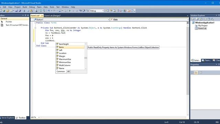Screen dimensions: 220x124
Task: Open the Debug configuration dropdown
Action: pyautogui.click(x=103, y=11)
